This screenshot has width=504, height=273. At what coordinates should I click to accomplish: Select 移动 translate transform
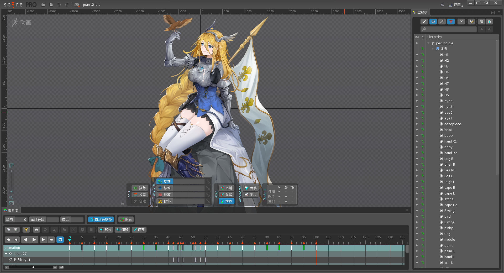point(165,188)
